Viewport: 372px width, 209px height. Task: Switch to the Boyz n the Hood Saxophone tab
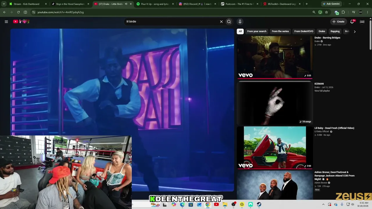point(70,4)
